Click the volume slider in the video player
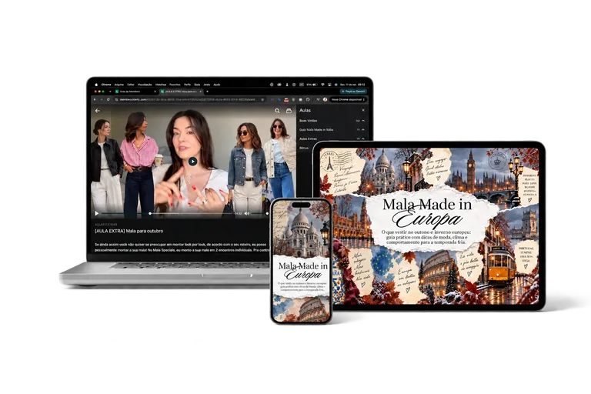 coord(260,213)
